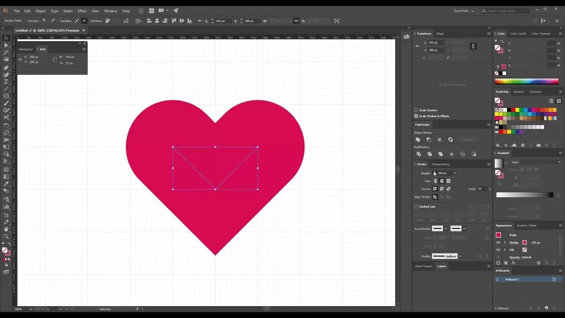
Task: Click the gradient slider bar
Action: (524, 195)
